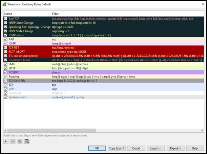Click the clear all rules icon
This screenshot has height=154, width=207.
click(27, 141)
